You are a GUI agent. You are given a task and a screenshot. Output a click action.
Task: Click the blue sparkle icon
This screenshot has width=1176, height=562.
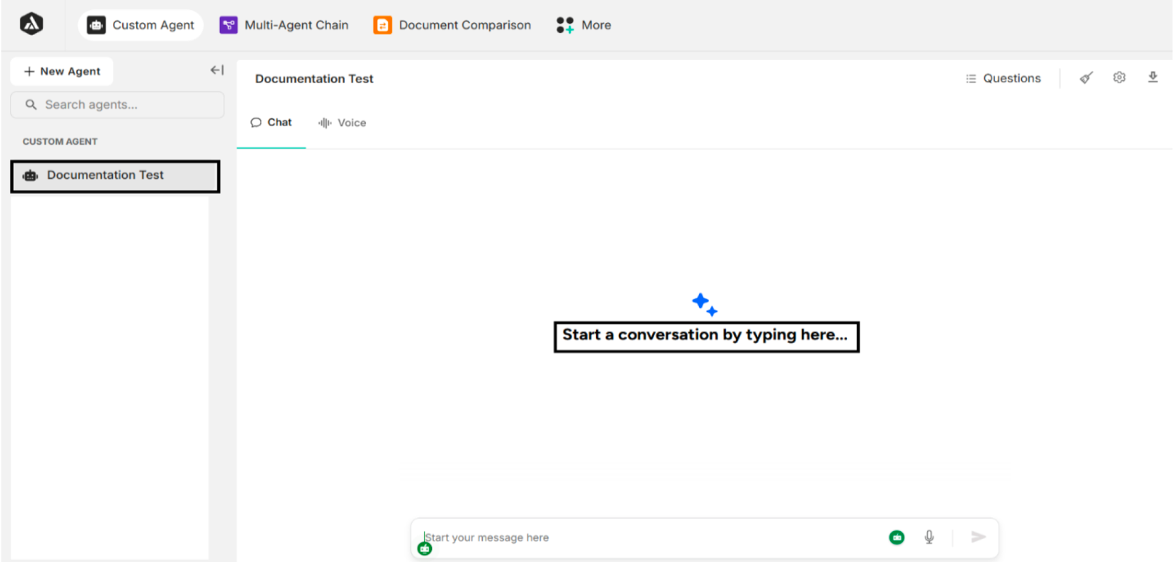pyautogui.click(x=704, y=305)
